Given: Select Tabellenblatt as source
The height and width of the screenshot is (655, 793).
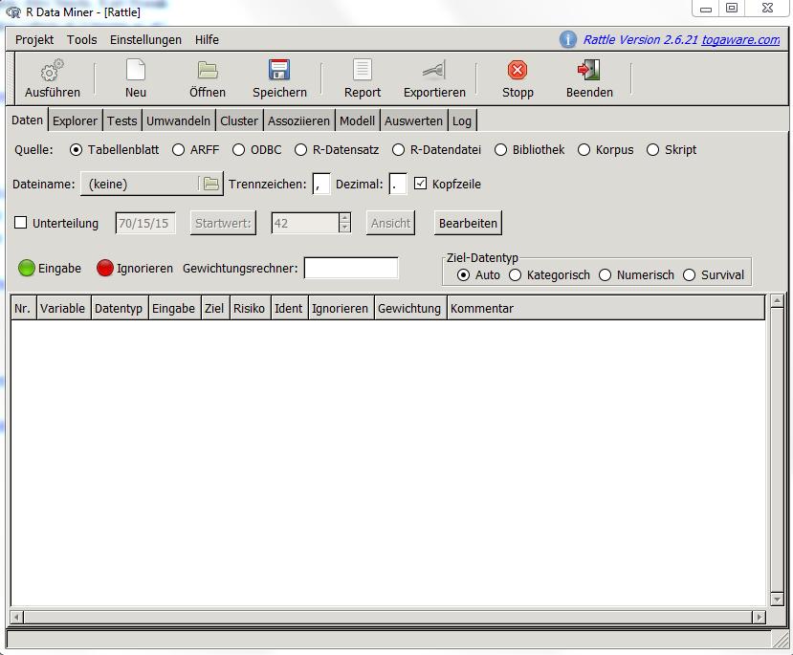Looking at the screenshot, I should click(76, 149).
